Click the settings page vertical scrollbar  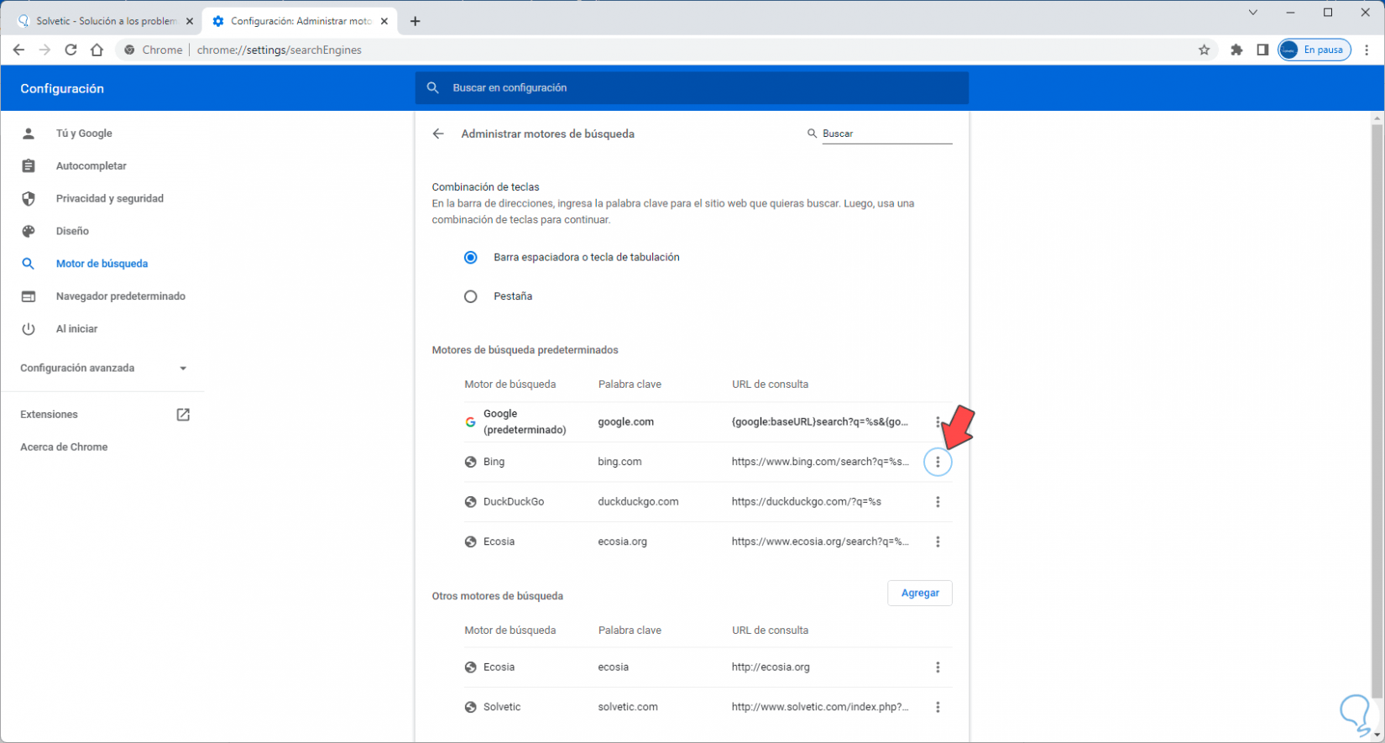(1377, 411)
